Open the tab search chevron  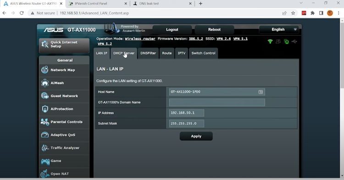tap(301, 3)
